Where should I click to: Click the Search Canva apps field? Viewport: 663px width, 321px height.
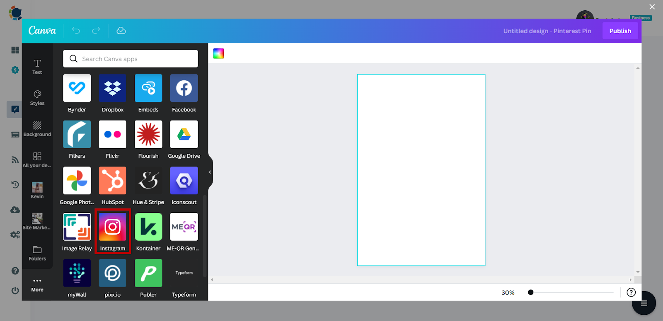[131, 59]
